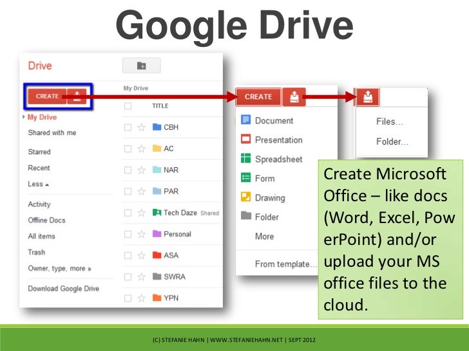469x351 pixels.
Task: Check the PAR row checkbox
Action: click(x=128, y=192)
